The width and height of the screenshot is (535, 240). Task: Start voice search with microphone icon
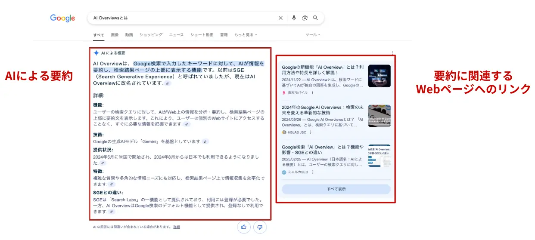[294, 18]
